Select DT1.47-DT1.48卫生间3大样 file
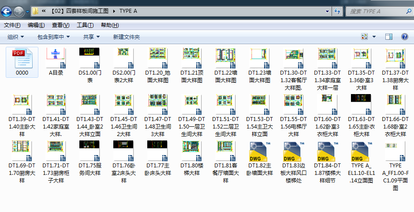The image size is (414, 212). pyautogui.click(x=158, y=116)
